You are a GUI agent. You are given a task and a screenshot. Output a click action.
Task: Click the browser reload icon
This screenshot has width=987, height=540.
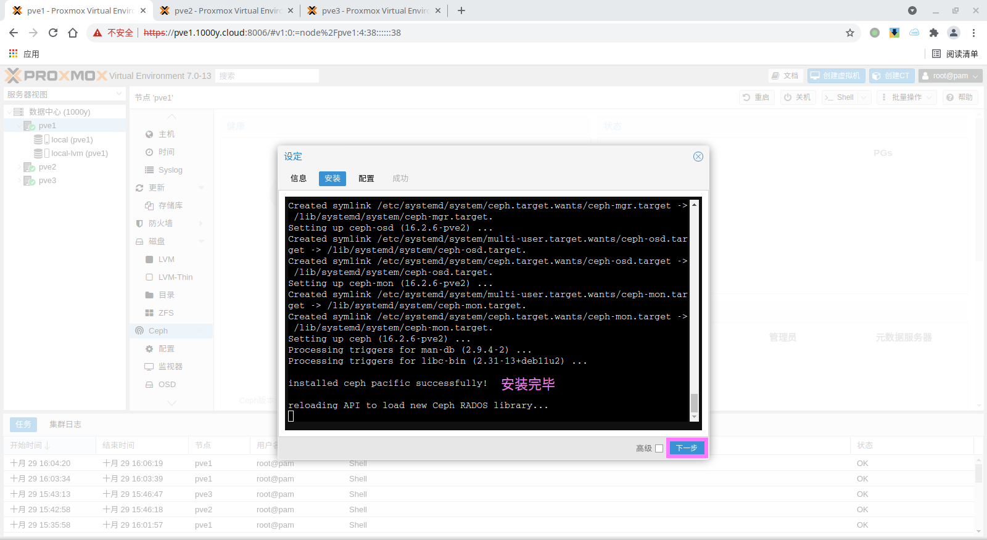[x=53, y=33]
